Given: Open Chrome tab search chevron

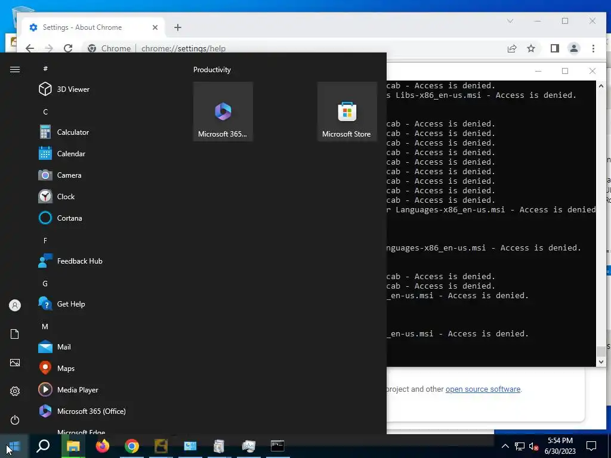Looking at the screenshot, I should (x=510, y=21).
